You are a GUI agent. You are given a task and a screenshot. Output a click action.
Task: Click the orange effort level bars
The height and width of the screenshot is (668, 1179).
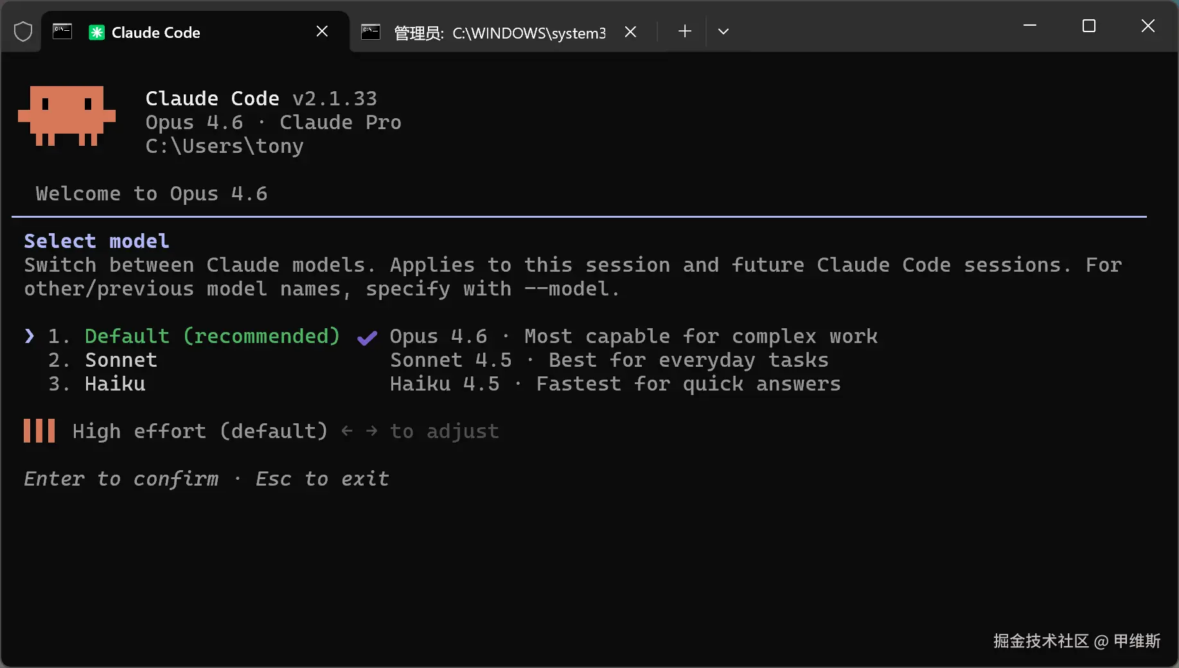pyautogui.click(x=39, y=431)
